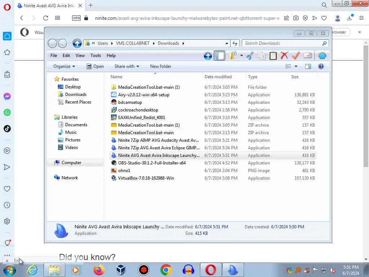Image resolution: width=369 pixels, height=277 pixels.
Task: Open the Tools menu in Explorer
Action: coord(95,56)
